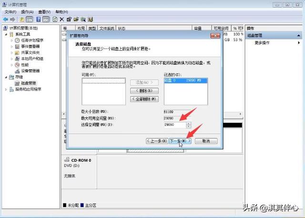Increase space amount with spinner up arrow
The height and width of the screenshot is (218, 305).
point(189,123)
